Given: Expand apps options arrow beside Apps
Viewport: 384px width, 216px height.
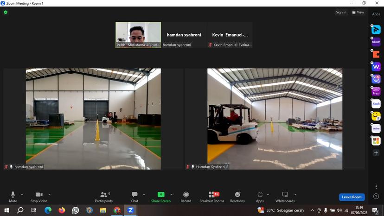Looking at the screenshot, I should [268, 195].
